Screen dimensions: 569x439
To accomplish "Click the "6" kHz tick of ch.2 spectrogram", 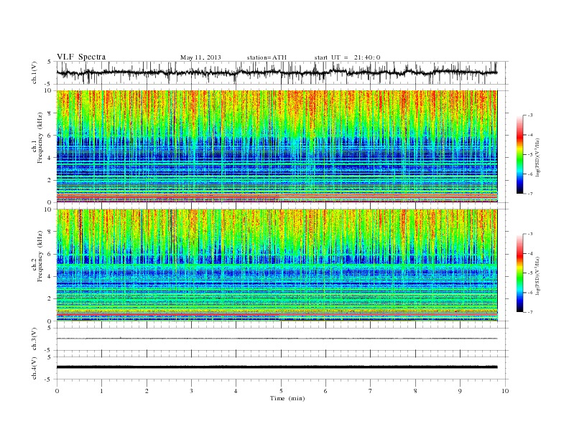I will point(50,254).
